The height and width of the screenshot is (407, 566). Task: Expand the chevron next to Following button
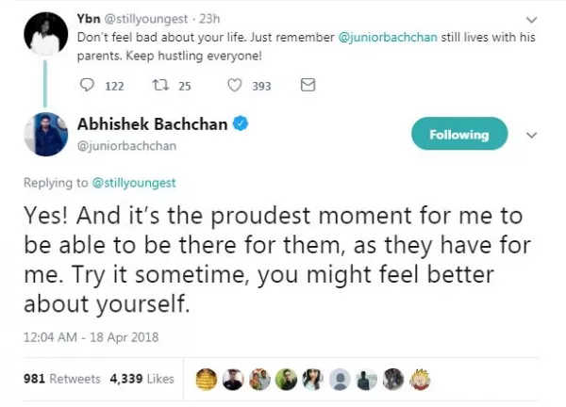(532, 135)
